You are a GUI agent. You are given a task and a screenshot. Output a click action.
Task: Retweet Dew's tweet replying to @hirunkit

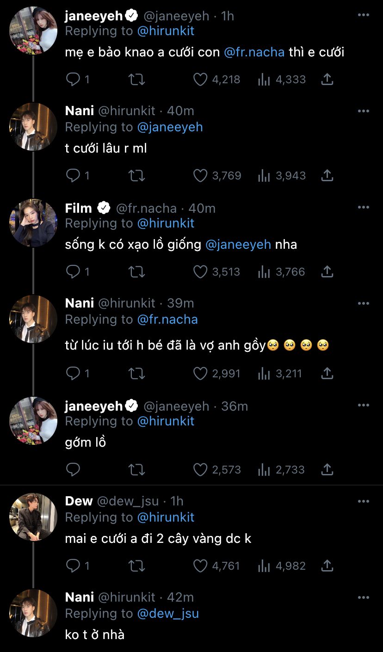136,566
